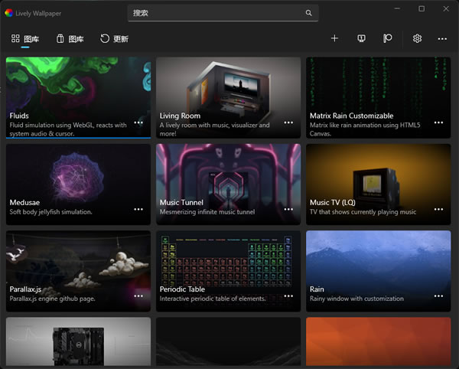Open the display/monitor control panel icon
Viewport: 459px width, 369px height.
[361, 38]
